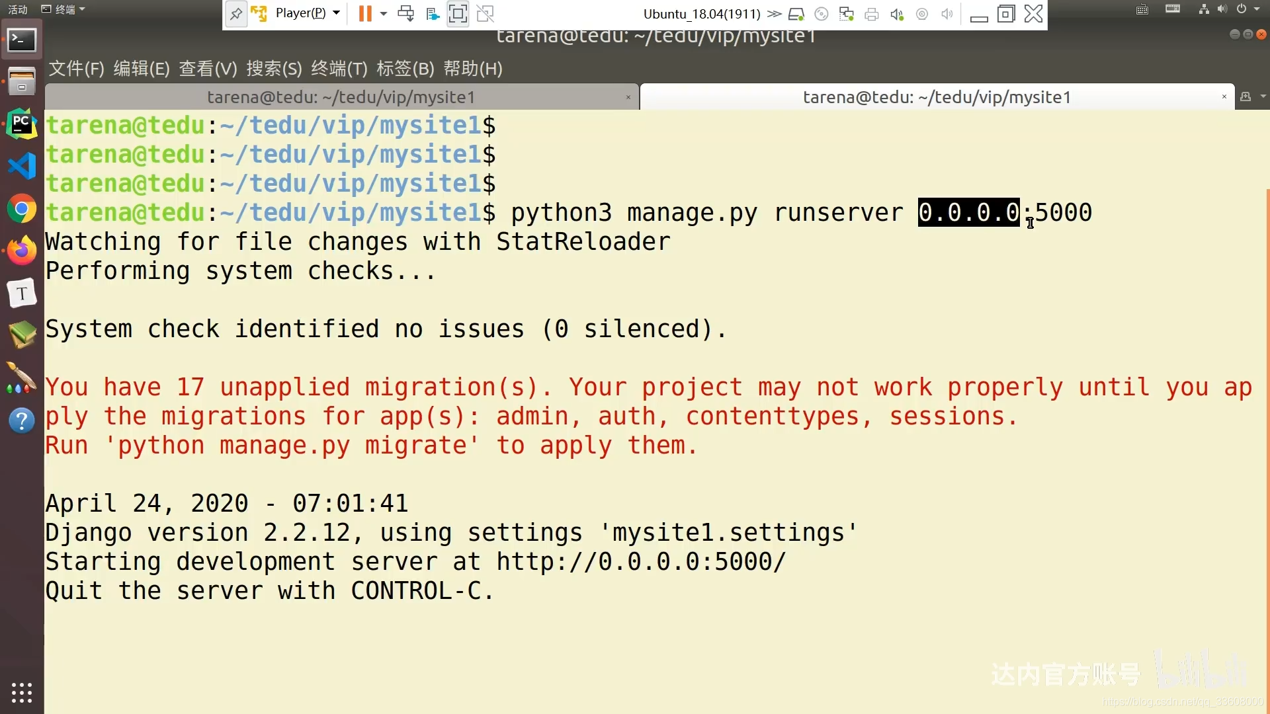Toggle VMware full screen mode icon

point(458,14)
